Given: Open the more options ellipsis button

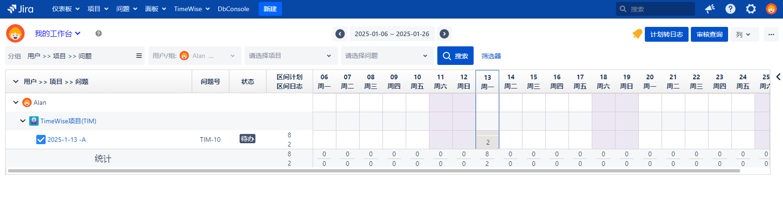Looking at the screenshot, I should [771, 34].
